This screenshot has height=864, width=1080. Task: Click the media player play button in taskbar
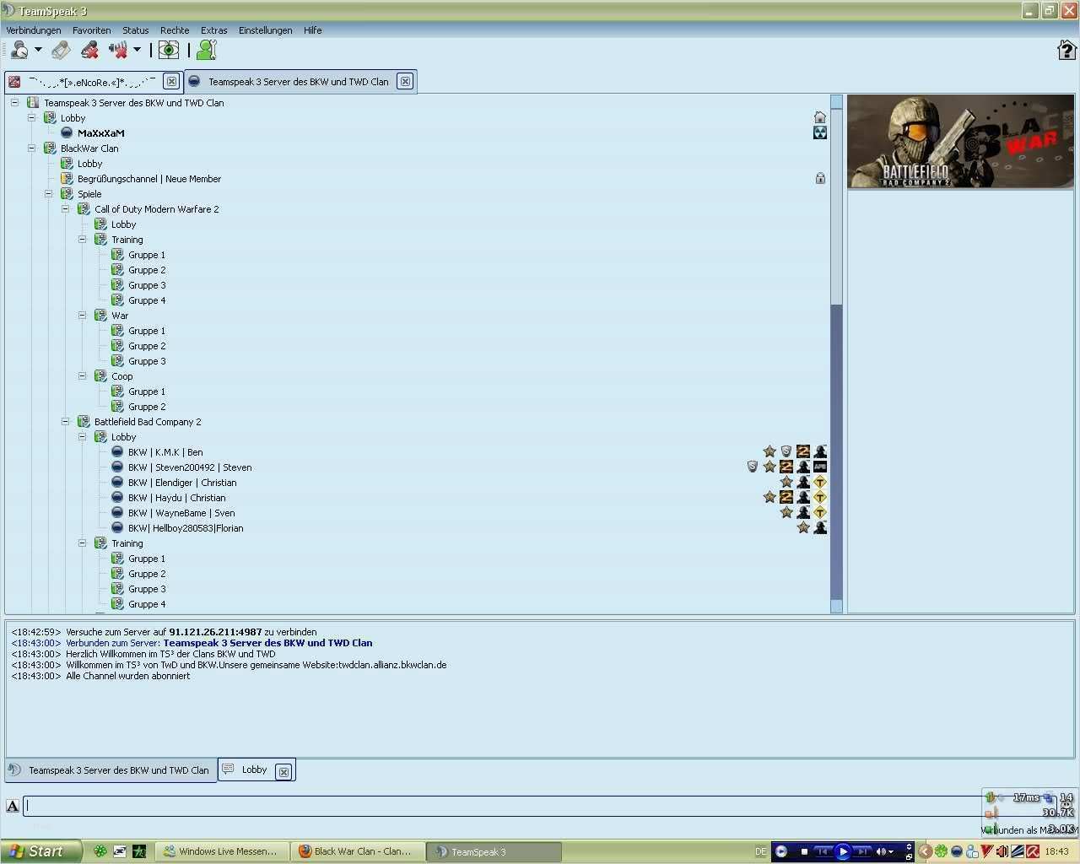pos(842,851)
